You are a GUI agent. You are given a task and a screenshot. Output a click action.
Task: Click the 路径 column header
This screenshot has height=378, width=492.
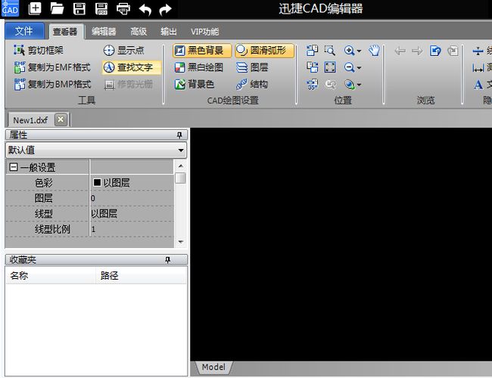[x=141, y=275]
